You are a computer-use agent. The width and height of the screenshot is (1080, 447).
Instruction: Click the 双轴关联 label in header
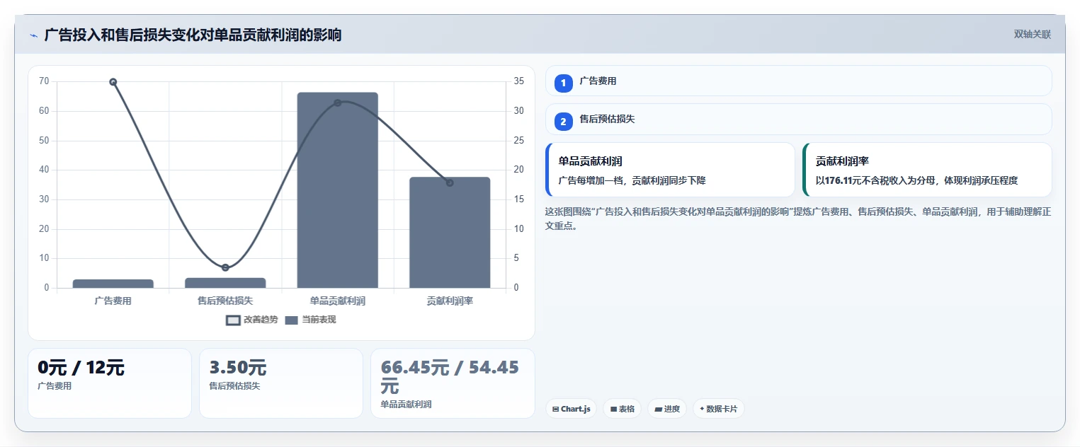pyautogui.click(x=1032, y=35)
